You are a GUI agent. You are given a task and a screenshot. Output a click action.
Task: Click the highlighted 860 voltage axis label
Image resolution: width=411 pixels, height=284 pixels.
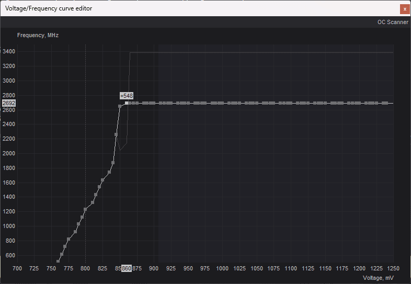[127, 268]
